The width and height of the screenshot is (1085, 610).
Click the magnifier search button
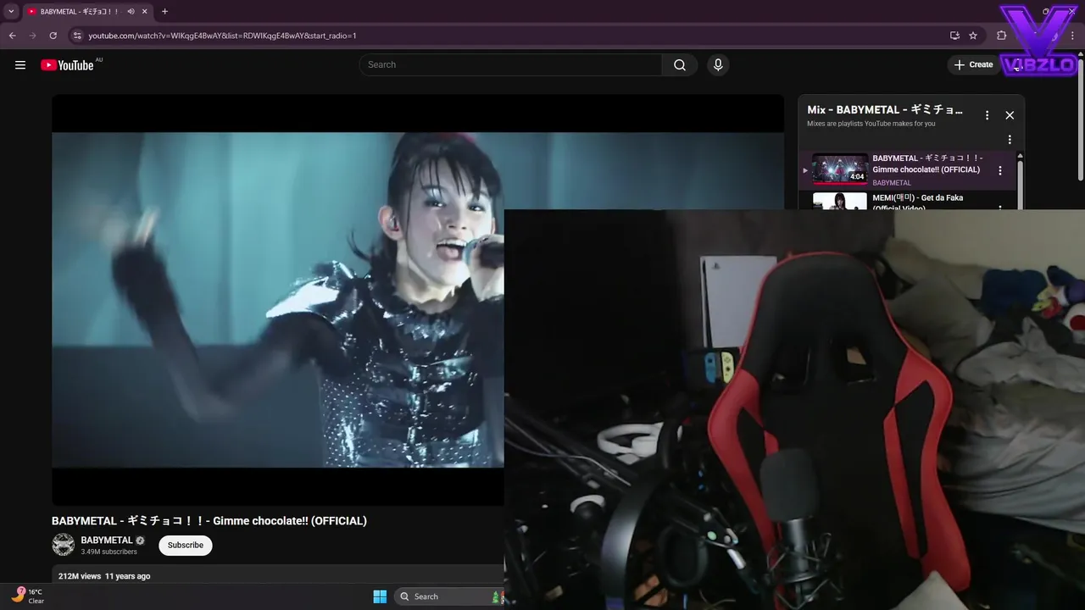coord(680,65)
